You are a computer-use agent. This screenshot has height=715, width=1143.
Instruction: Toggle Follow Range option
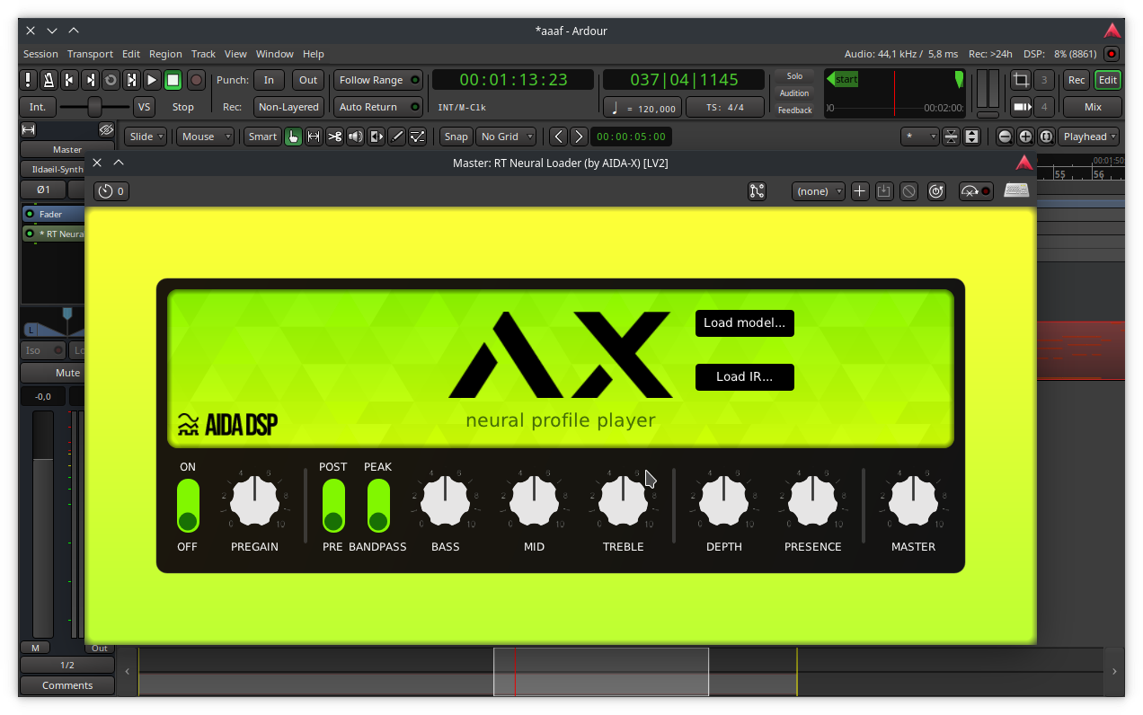point(378,80)
